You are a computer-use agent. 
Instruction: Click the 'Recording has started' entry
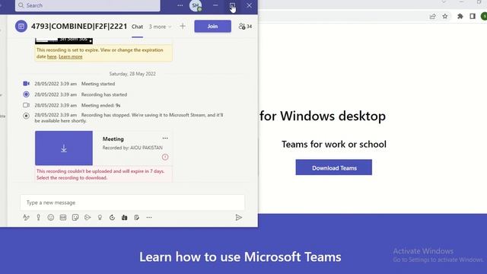pos(104,94)
